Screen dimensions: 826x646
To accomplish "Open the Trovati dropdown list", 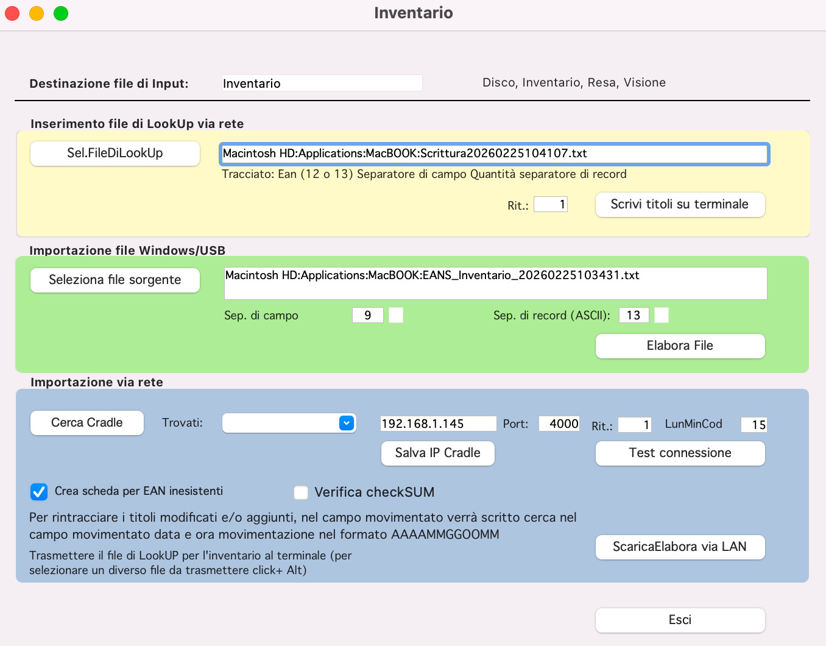I will pos(346,423).
